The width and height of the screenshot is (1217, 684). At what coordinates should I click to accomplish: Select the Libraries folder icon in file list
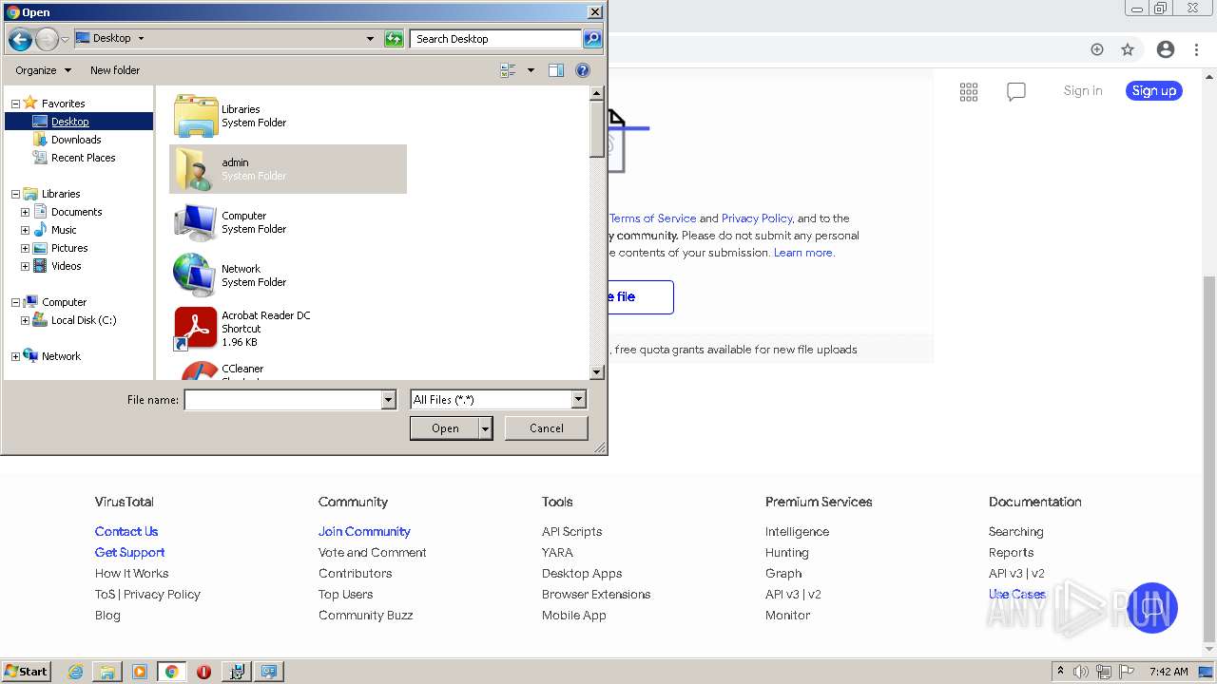pos(196,116)
